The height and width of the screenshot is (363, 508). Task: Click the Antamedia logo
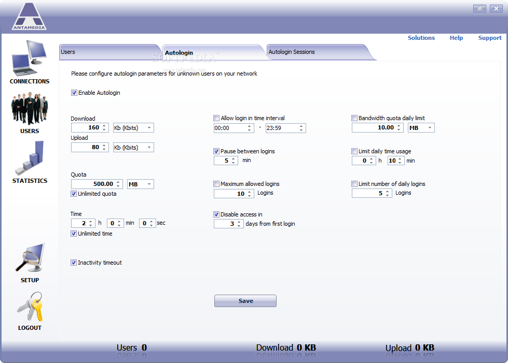(29, 16)
